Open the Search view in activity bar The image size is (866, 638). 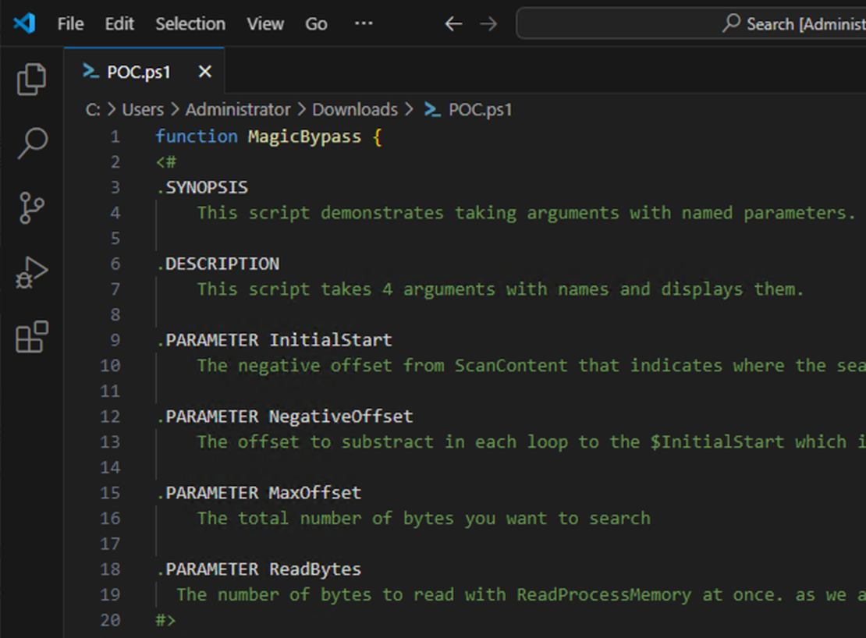[32, 143]
